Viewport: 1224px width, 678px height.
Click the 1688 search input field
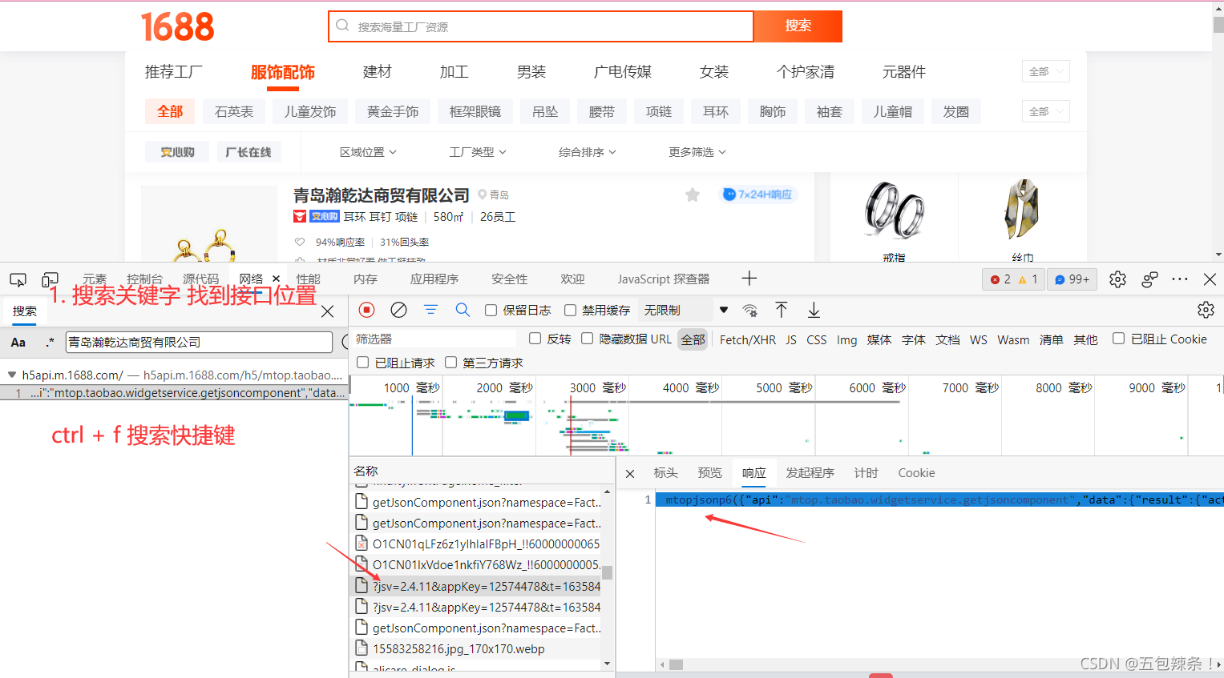click(x=541, y=26)
